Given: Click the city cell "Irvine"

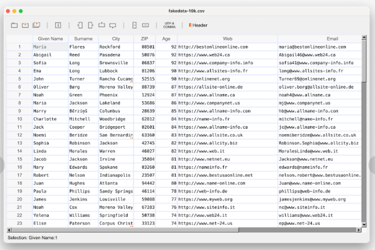Looking at the screenshot, I should [116, 159].
